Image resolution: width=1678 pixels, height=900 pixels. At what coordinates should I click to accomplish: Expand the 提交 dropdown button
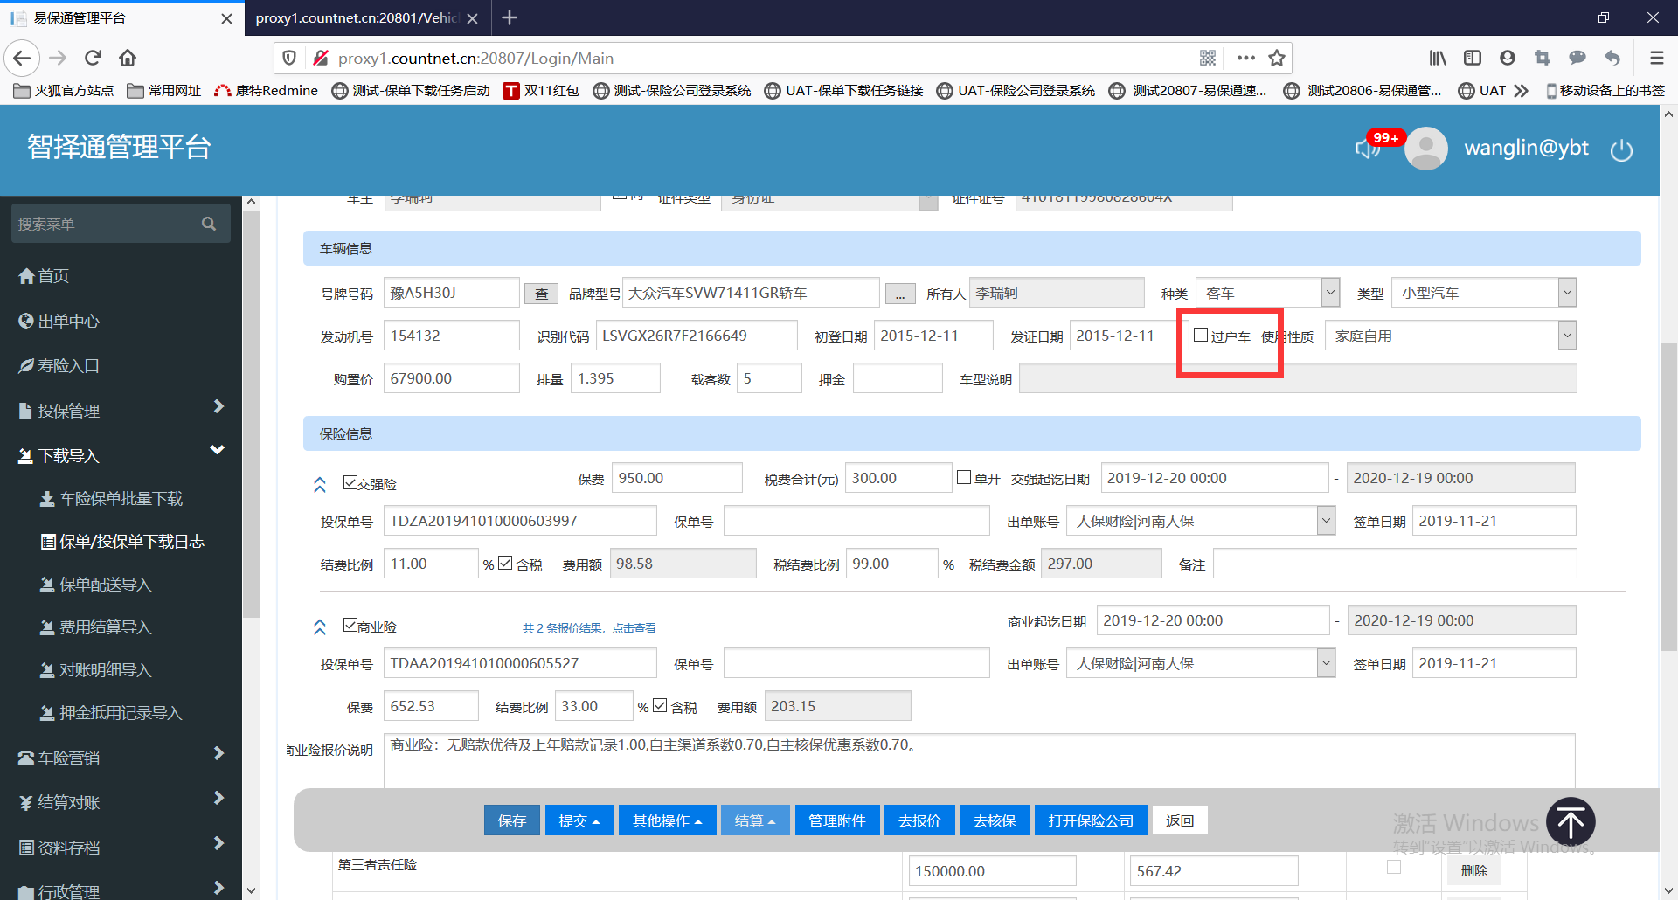tap(579, 821)
